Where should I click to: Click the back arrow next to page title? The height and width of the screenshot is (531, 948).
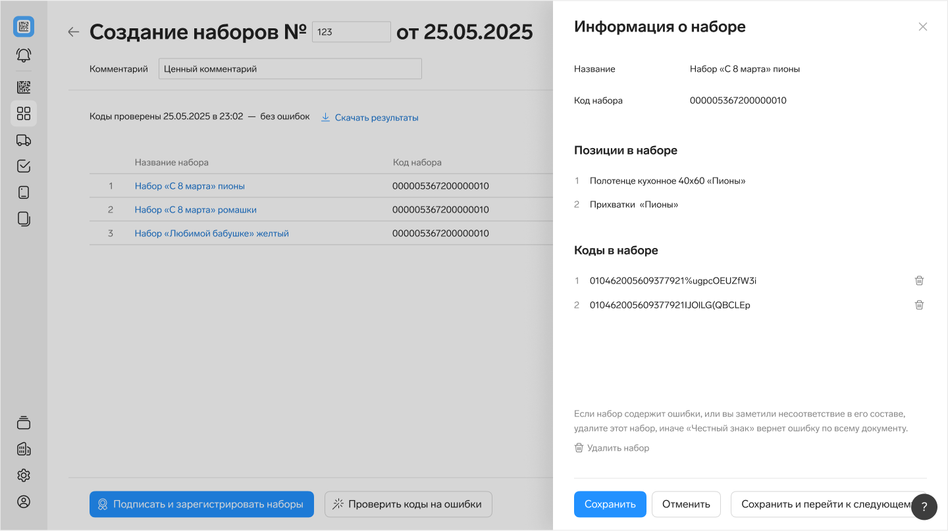pos(74,32)
